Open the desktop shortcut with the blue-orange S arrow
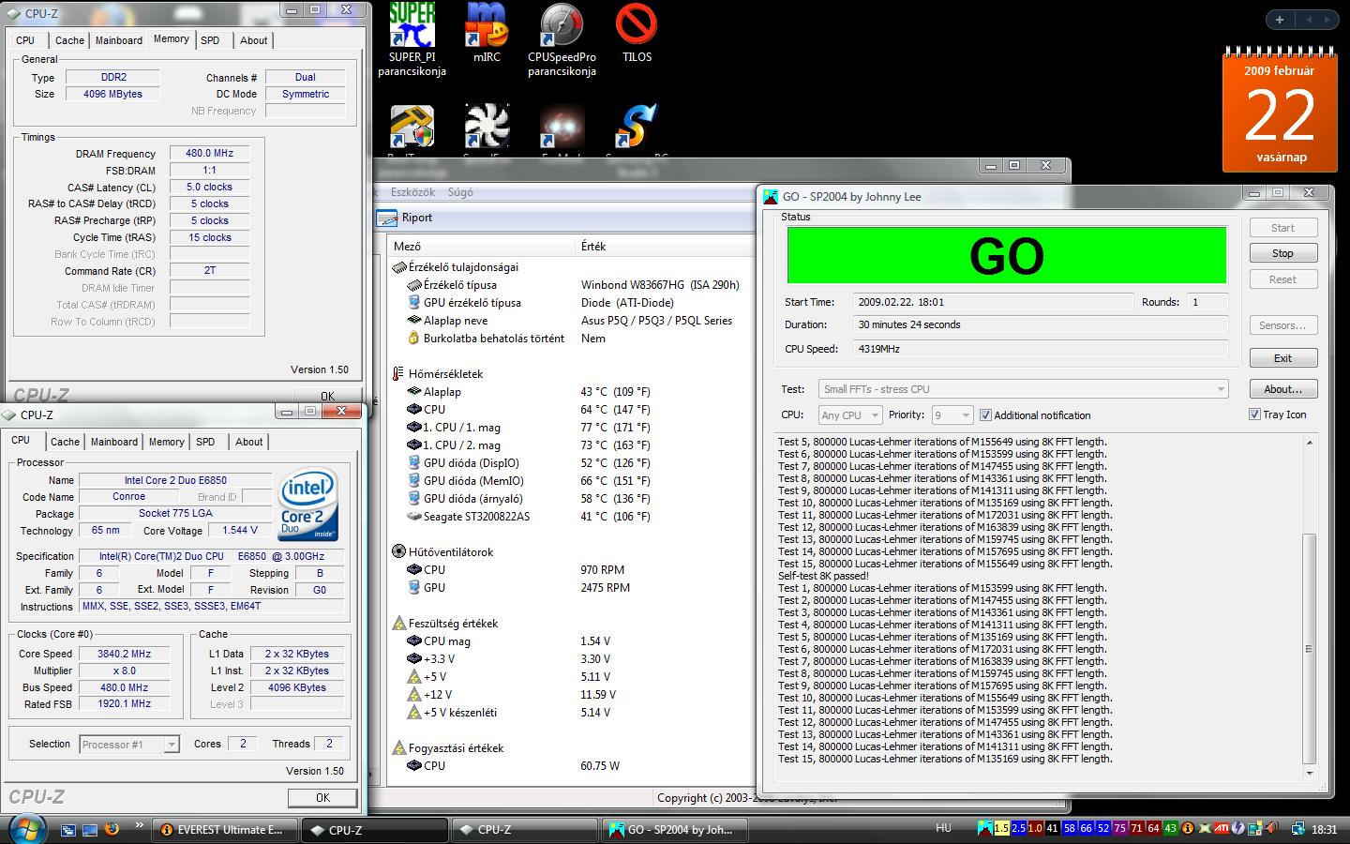This screenshot has width=1350, height=844. tap(637, 127)
